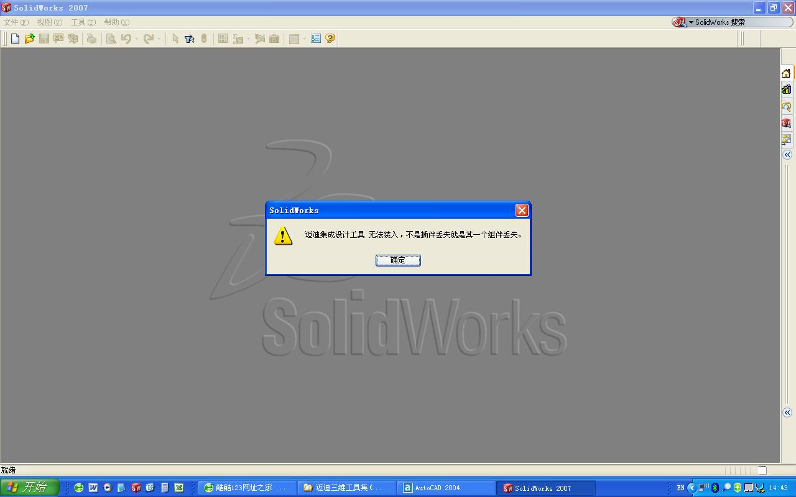Select the Print icon
The width and height of the screenshot is (796, 497).
pyautogui.click(x=91, y=38)
